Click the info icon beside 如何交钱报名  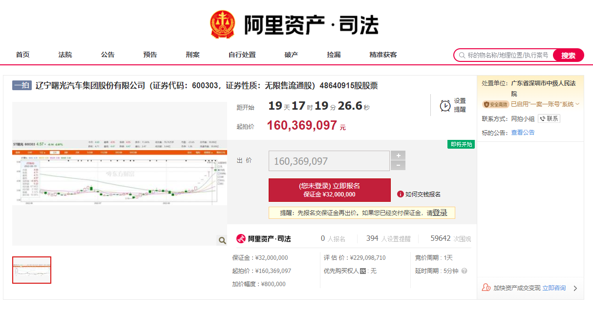click(401, 194)
